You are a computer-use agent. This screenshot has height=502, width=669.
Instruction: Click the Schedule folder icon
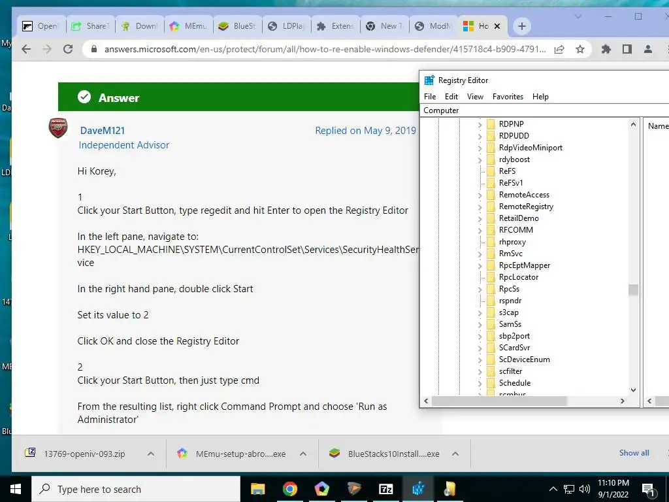(491, 383)
